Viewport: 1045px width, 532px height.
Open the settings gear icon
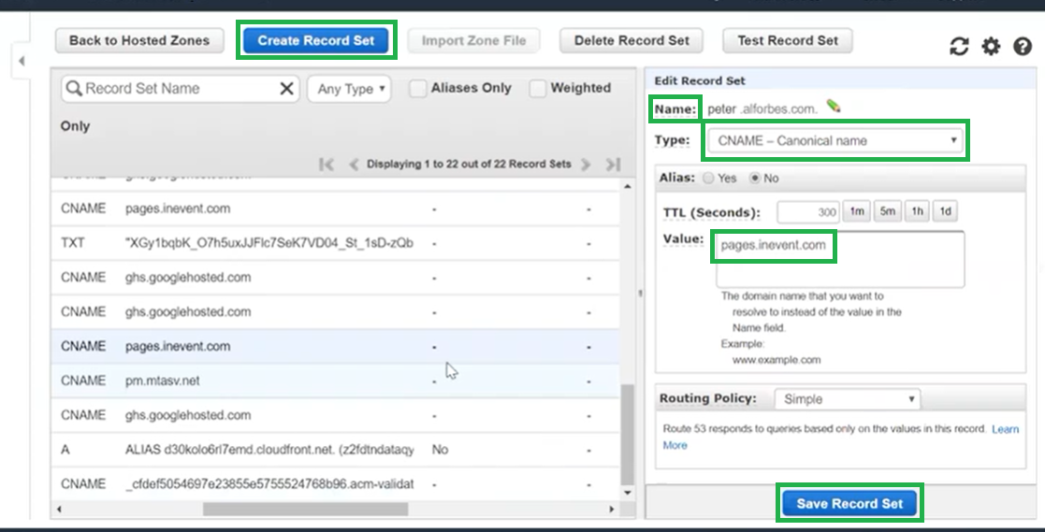(x=991, y=46)
